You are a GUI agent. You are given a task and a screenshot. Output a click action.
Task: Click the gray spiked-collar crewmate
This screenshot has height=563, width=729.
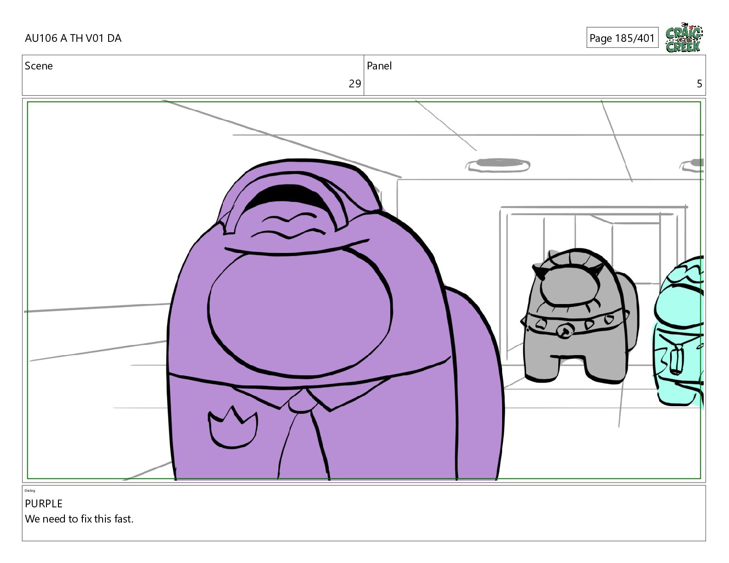(x=581, y=316)
